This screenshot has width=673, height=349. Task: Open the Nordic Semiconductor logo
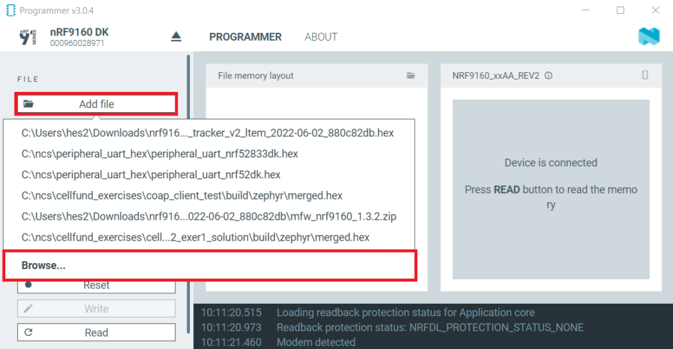pos(649,36)
